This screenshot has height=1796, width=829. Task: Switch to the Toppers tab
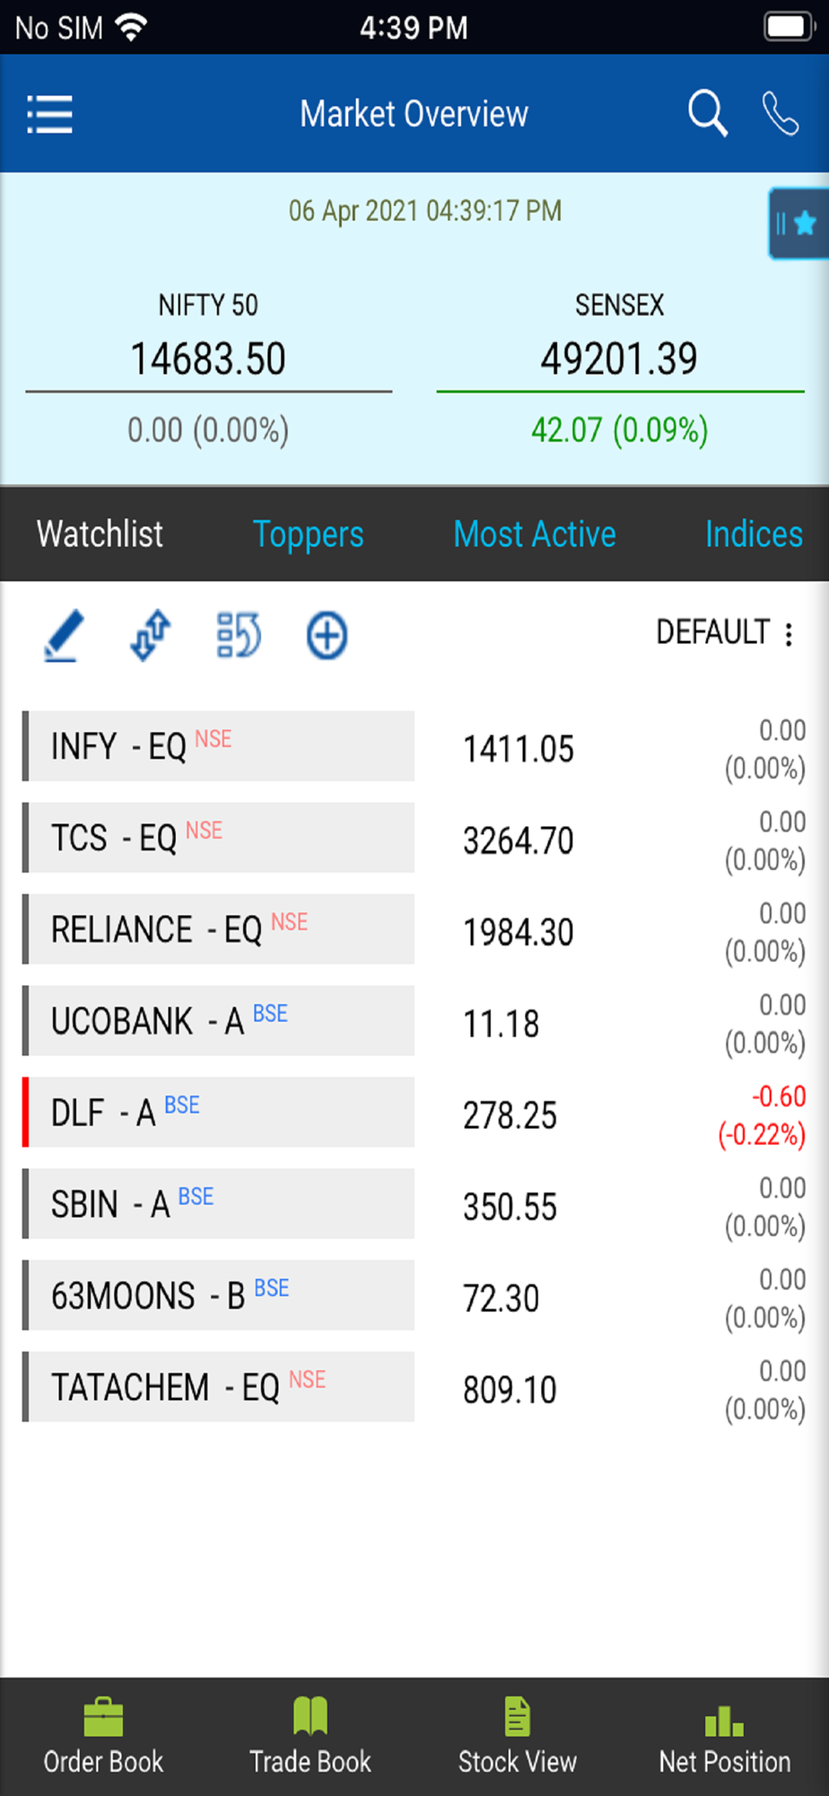pos(308,534)
